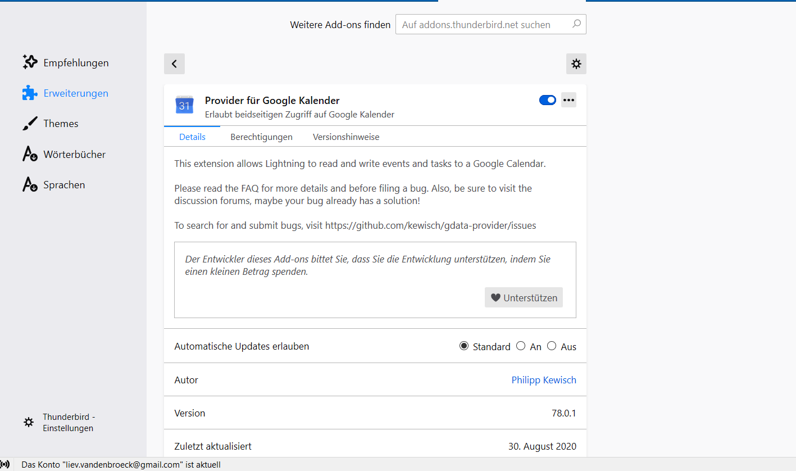Click the Erweiterungen puzzle piece icon
Viewport: 796px width, 471px height.
click(x=30, y=93)
